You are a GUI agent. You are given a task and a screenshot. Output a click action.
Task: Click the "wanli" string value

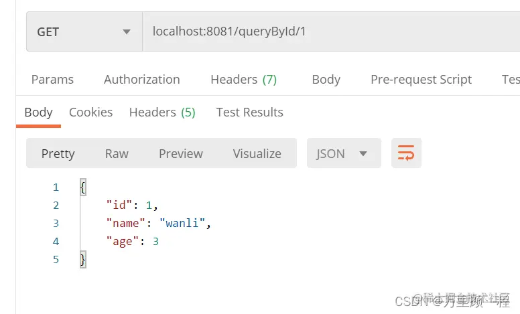(182, 223)
